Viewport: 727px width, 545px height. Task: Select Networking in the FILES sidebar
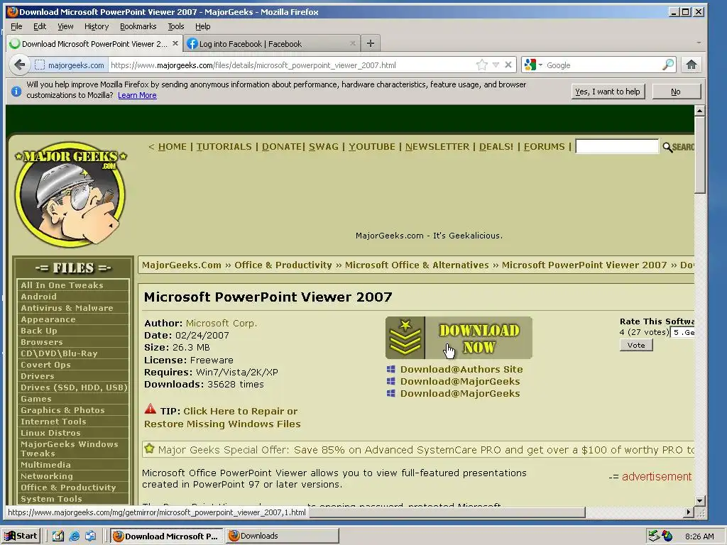(73, 476)
